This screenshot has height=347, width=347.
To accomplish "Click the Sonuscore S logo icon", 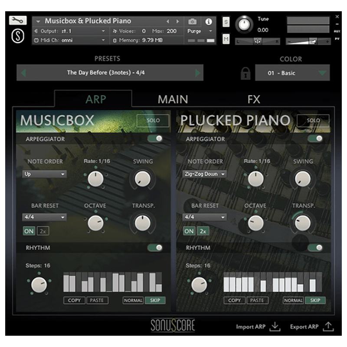I will (x=18, y=36).
